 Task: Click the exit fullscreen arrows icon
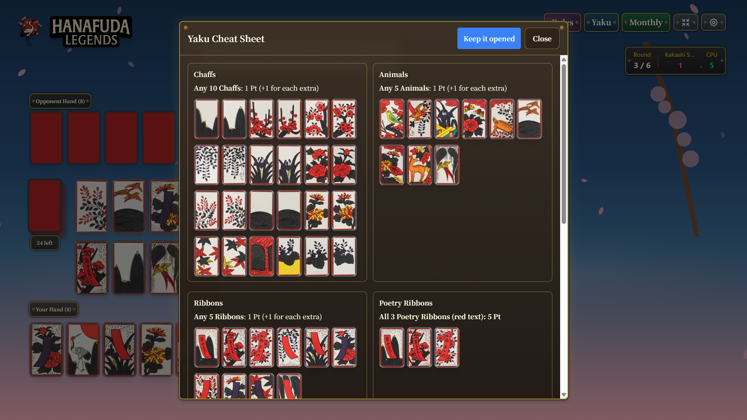point(685,23)
